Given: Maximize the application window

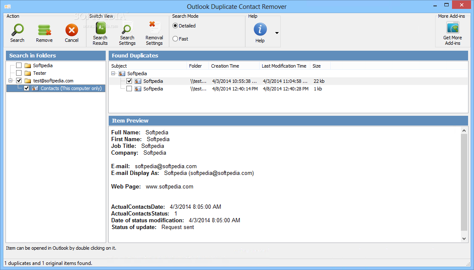Looking at the screenshot, I should 447,5.
